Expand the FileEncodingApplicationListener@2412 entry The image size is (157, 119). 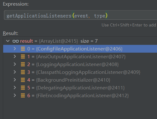15,95
